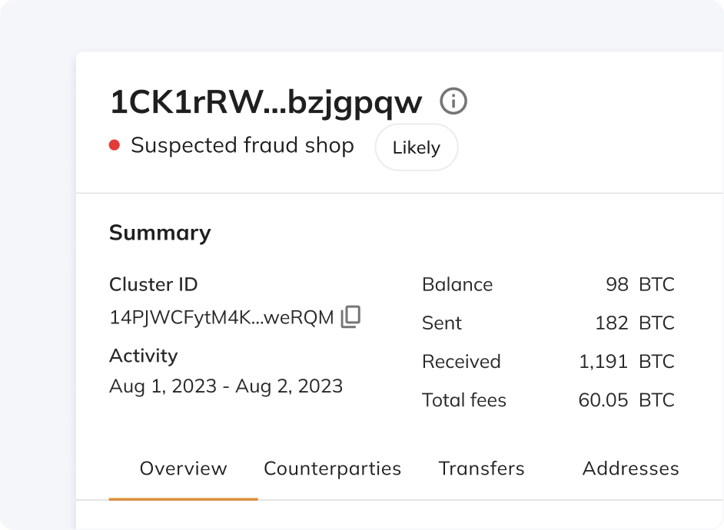Click the 1CK1rRW...bzjgpqw address heading
Image resolution: width=724 pixels, height=530 pixels.
(266, 102)
